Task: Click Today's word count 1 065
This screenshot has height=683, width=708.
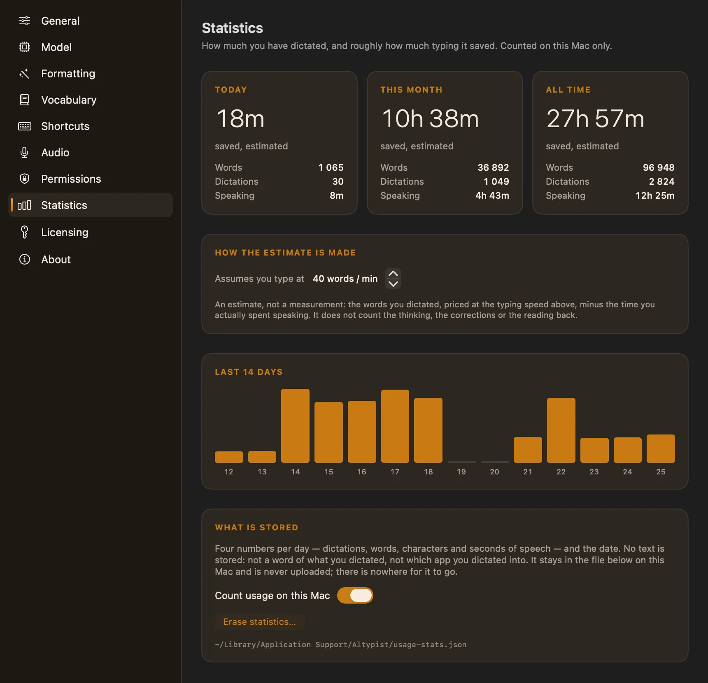Action: [331, 167]
